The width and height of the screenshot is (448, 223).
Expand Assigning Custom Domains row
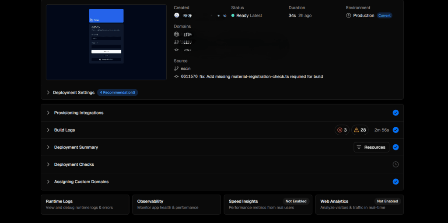click(x=48, y=181)
